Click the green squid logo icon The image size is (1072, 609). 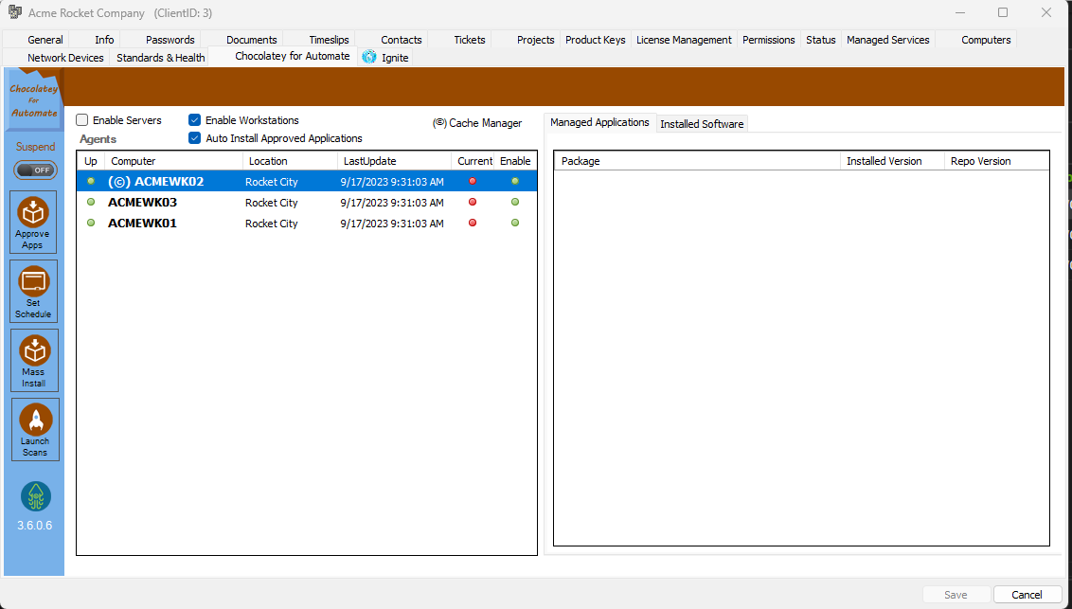(36, 497)
